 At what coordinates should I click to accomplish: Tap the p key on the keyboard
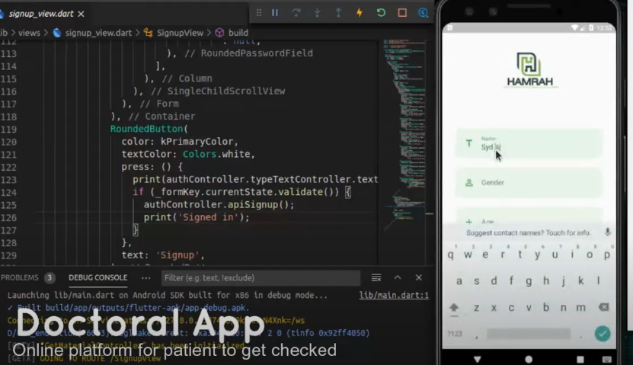(607, 255)
